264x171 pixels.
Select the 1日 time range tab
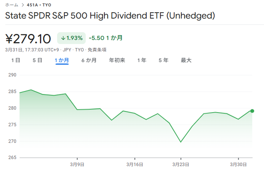[x=16, y=60]
